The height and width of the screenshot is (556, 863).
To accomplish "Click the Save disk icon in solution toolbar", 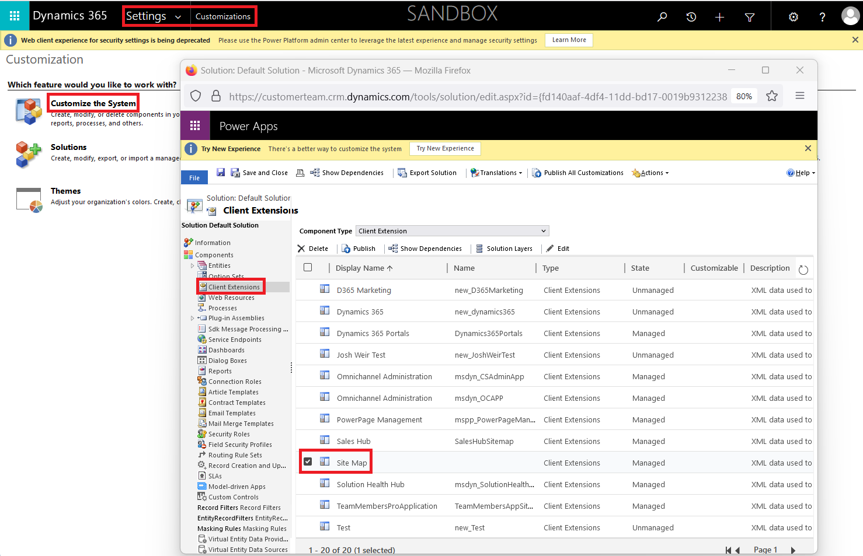I will 221,172.
